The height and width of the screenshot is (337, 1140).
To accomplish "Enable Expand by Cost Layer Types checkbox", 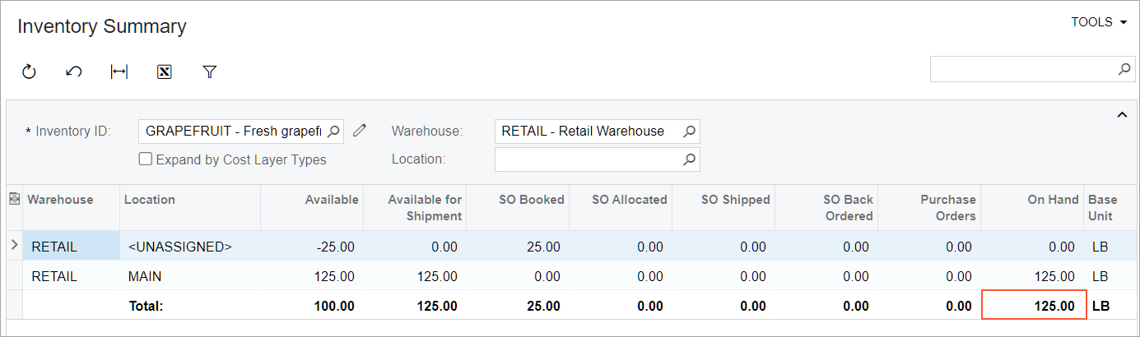I will click(146, 159).
